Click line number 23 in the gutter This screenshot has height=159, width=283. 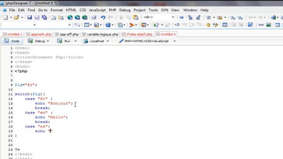tap(11, 150)
